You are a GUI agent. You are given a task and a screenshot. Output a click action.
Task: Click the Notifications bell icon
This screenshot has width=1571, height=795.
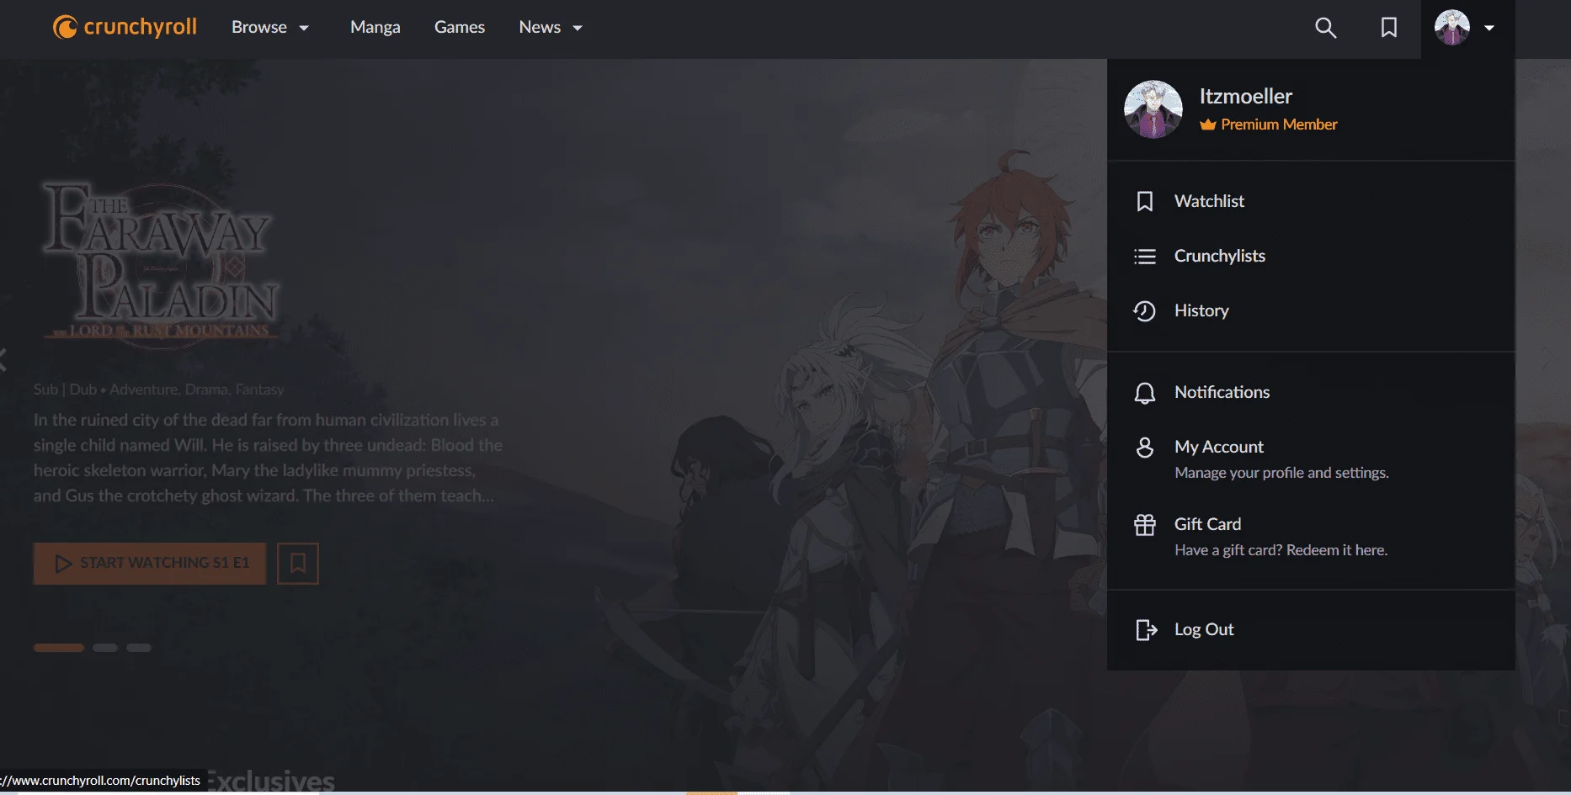click(x=1144, y=393)
